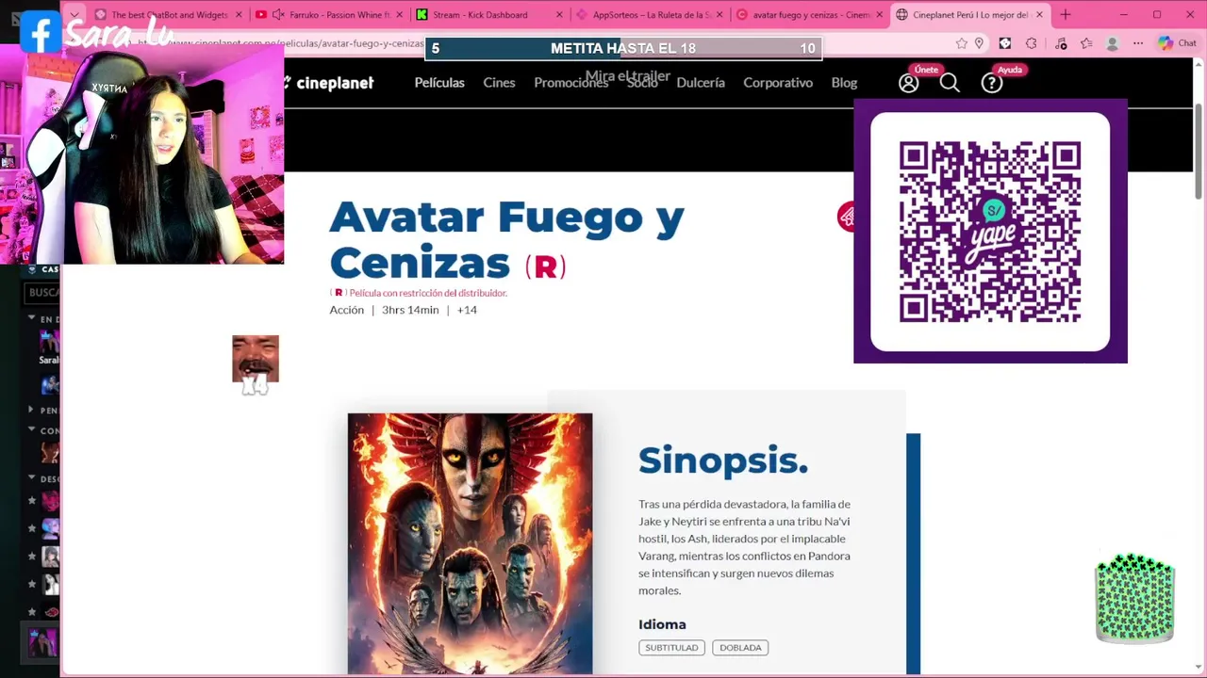Switch to The best ChatBot and Widgets tab
1207x678 pixels.
(x=168, y=14)
